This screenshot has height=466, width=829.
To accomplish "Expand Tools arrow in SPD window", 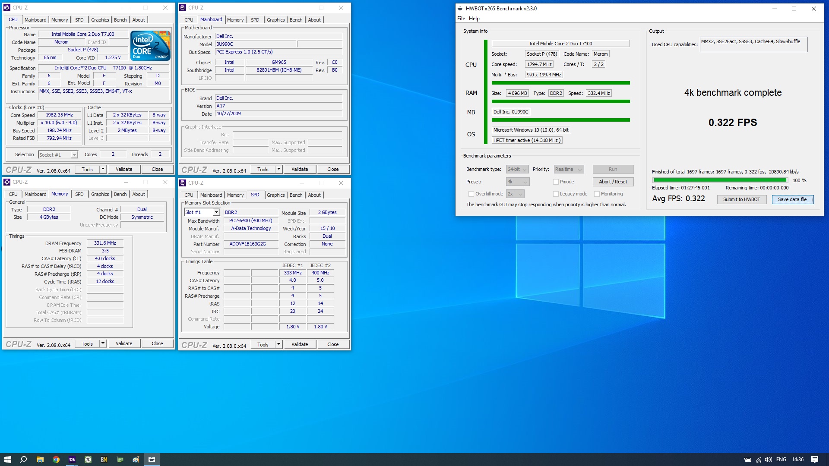I will click(278, 344).
